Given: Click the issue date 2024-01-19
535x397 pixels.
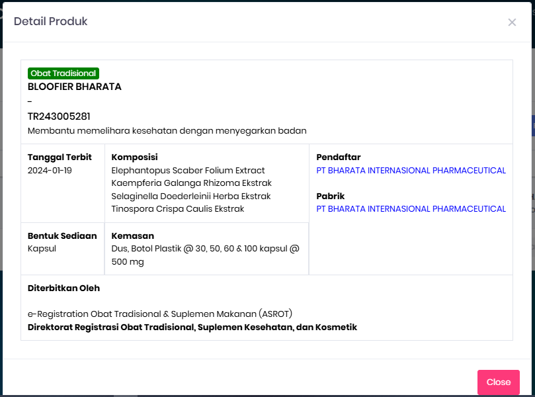Looking at the screenshot, I should (x=50, y=171).
